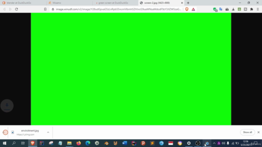Open OBS Studio from the taskbar

(198, 143)
